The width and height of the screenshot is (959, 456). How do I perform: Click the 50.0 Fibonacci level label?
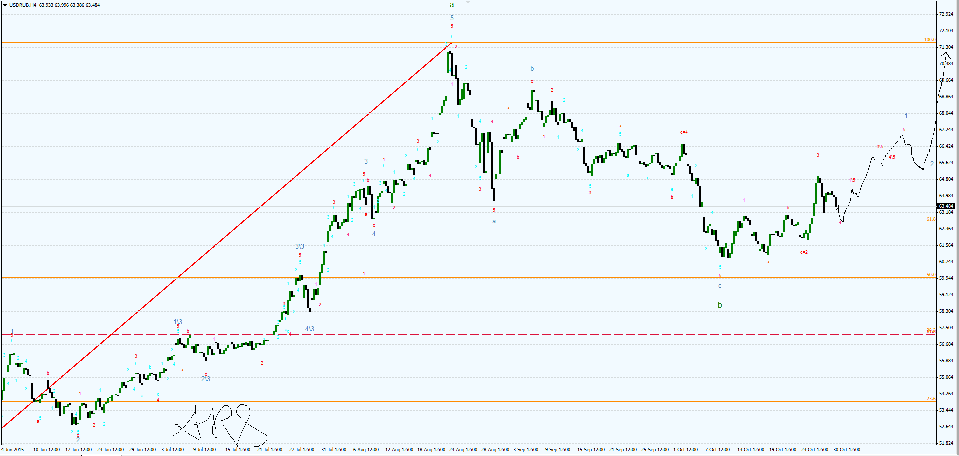[x=931, y=275]
